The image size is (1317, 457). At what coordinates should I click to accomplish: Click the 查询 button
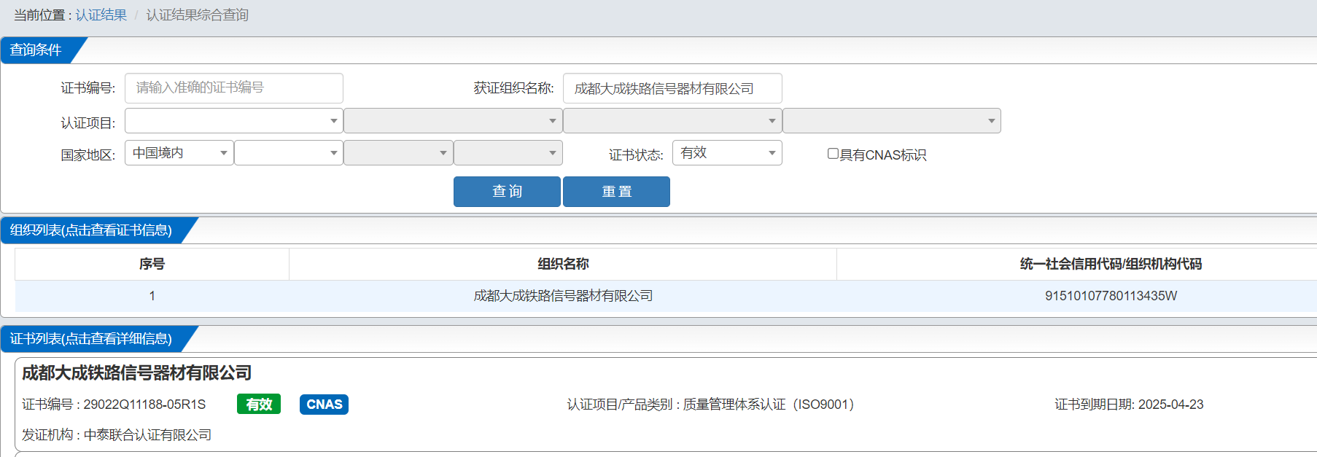(x=507, y=192)
